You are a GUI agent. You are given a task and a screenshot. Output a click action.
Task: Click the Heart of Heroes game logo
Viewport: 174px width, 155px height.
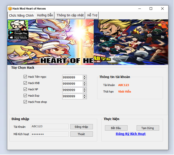click(x=67, y=60)
